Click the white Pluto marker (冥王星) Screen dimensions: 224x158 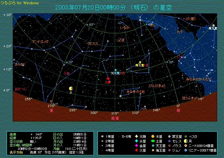pos(214,25)
